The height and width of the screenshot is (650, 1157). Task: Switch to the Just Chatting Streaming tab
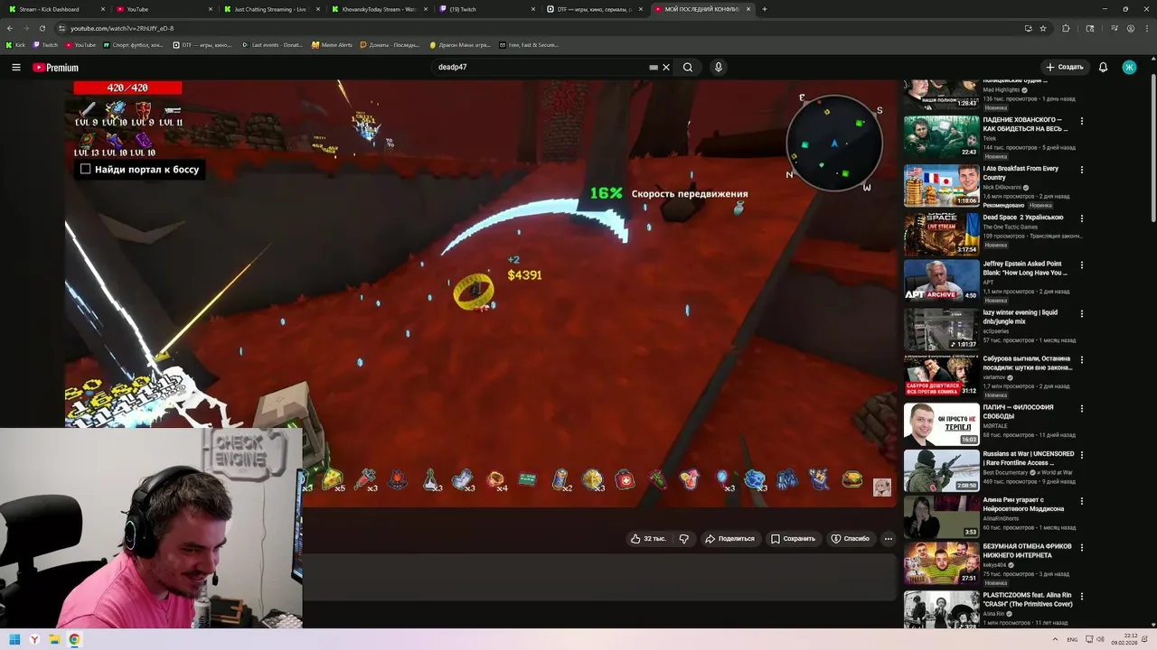click(271, 9)
